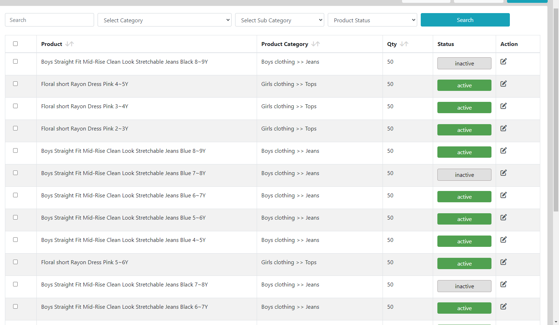This screenshot has height=325, width=559.
Task: Click Qty 50 in Jeans Blue 5~6Y row
Action: [x=390, y=217]
